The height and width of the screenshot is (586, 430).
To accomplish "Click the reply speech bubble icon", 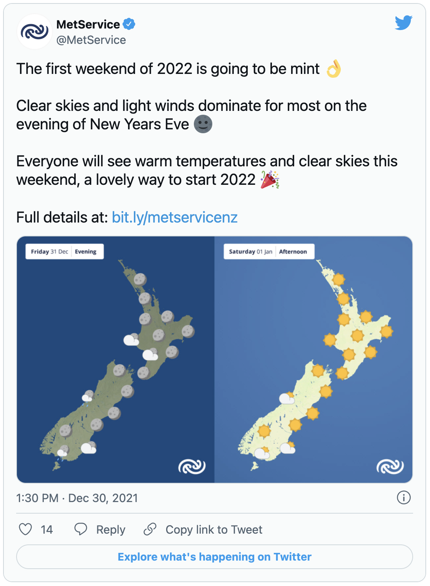I will click(x=81, y=529).
